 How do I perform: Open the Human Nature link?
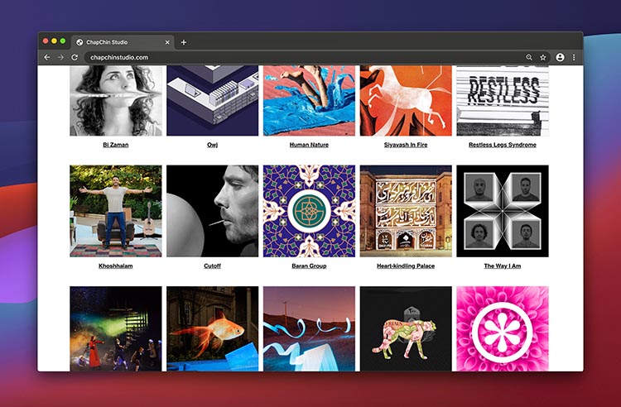point(309,145)
